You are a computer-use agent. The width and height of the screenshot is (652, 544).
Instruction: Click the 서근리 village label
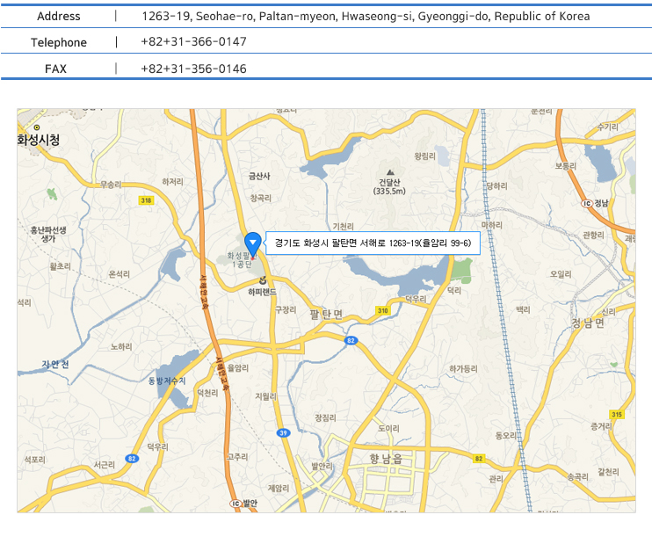(104, 465)
